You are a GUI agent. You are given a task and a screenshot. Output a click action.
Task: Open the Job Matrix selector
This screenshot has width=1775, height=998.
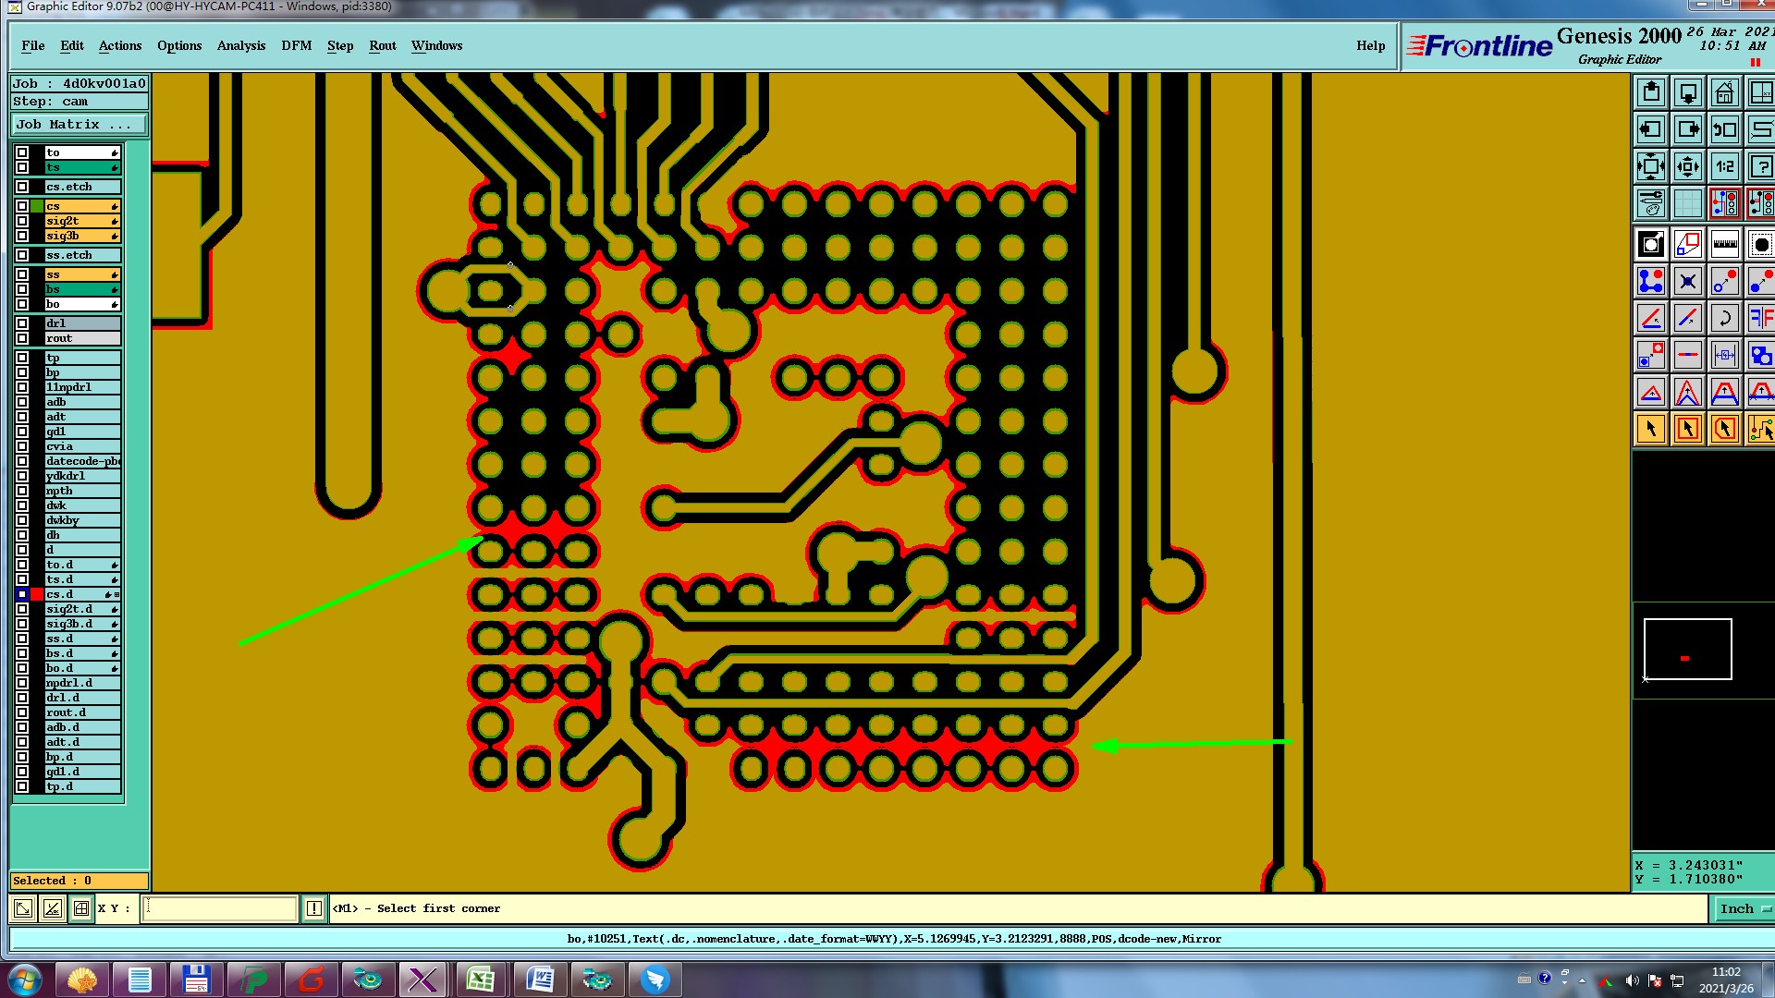point(80,124)
